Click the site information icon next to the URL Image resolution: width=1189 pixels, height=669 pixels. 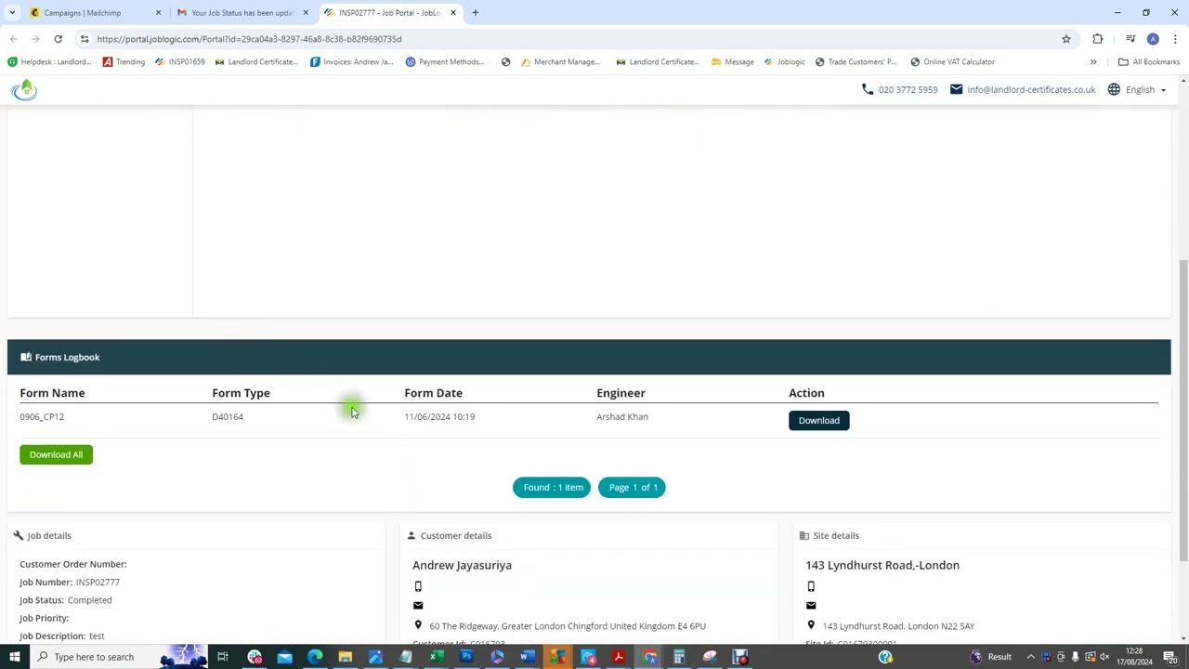tap(85, 39)
